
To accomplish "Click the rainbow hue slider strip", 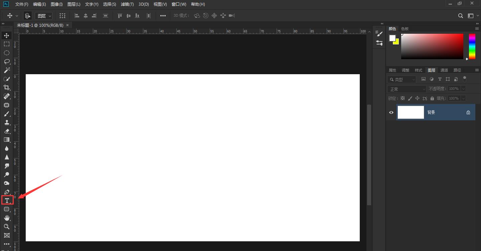I will tap(472, 46).
